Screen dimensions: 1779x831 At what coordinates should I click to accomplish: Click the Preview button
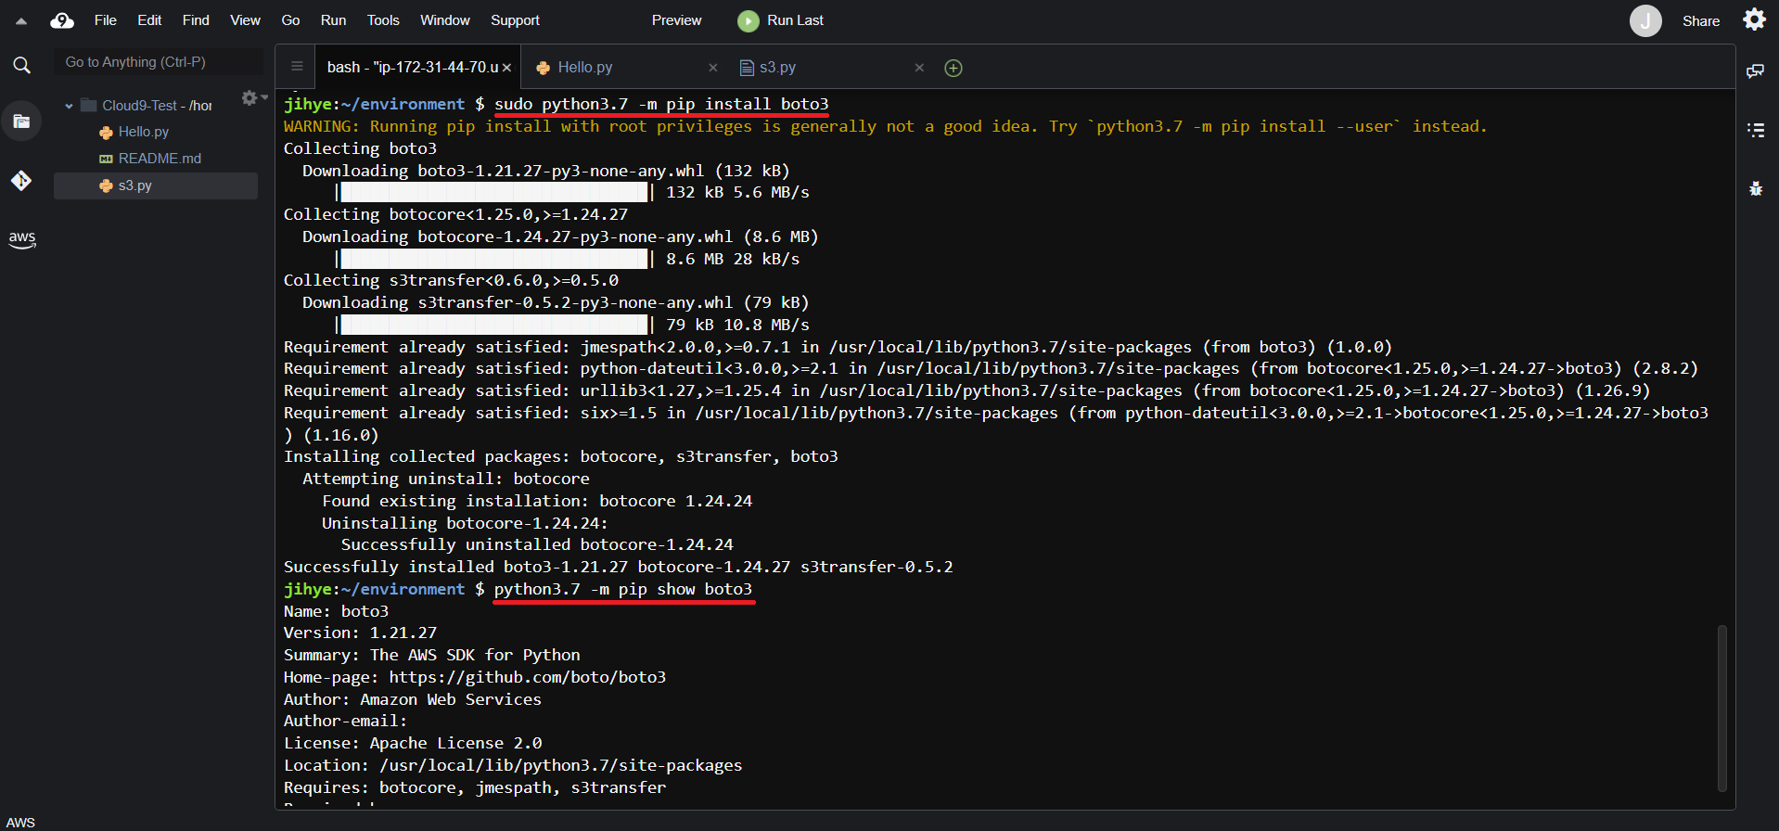(676, 20)
